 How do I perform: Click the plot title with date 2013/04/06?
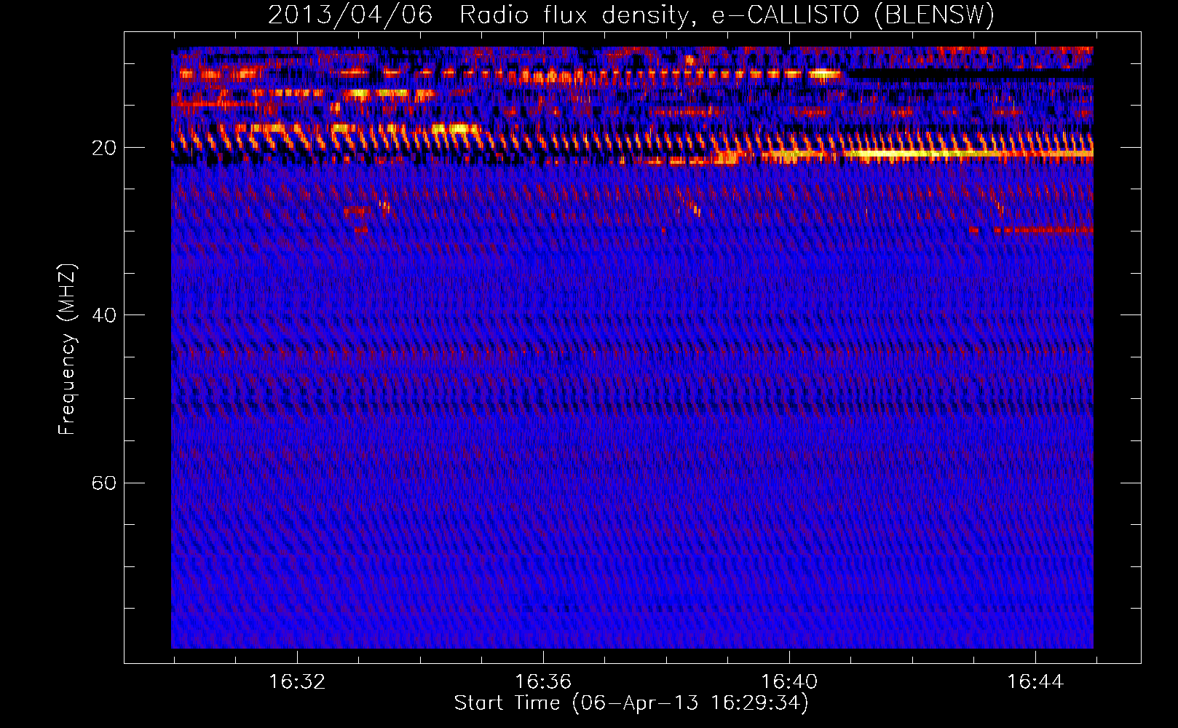[631, 15]
